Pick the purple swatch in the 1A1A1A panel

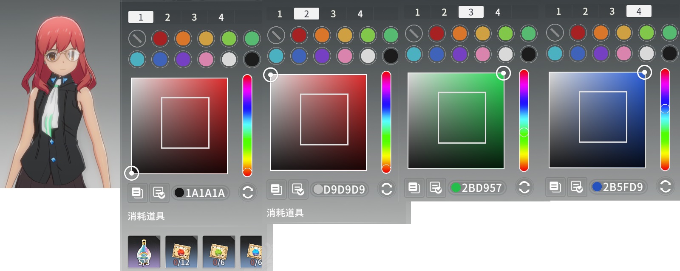click(x=183, y=59)
